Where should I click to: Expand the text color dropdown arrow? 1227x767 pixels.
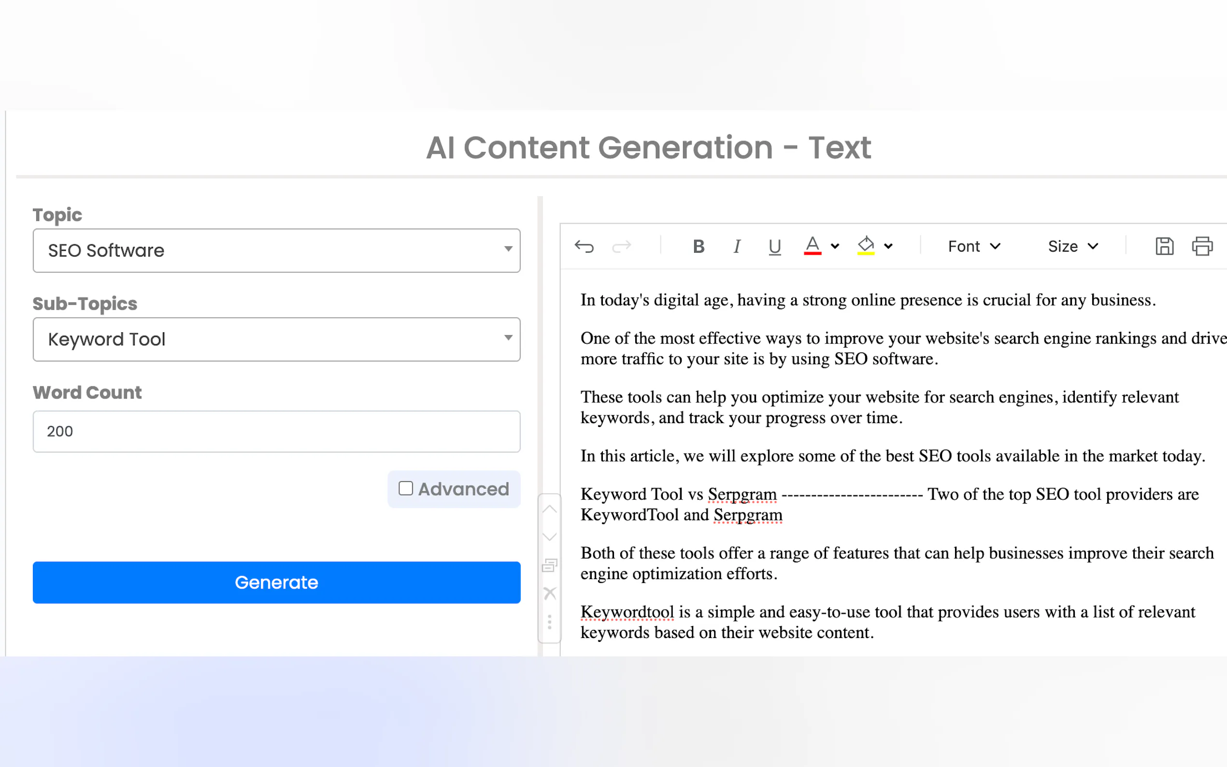click(x=835, y=246)
